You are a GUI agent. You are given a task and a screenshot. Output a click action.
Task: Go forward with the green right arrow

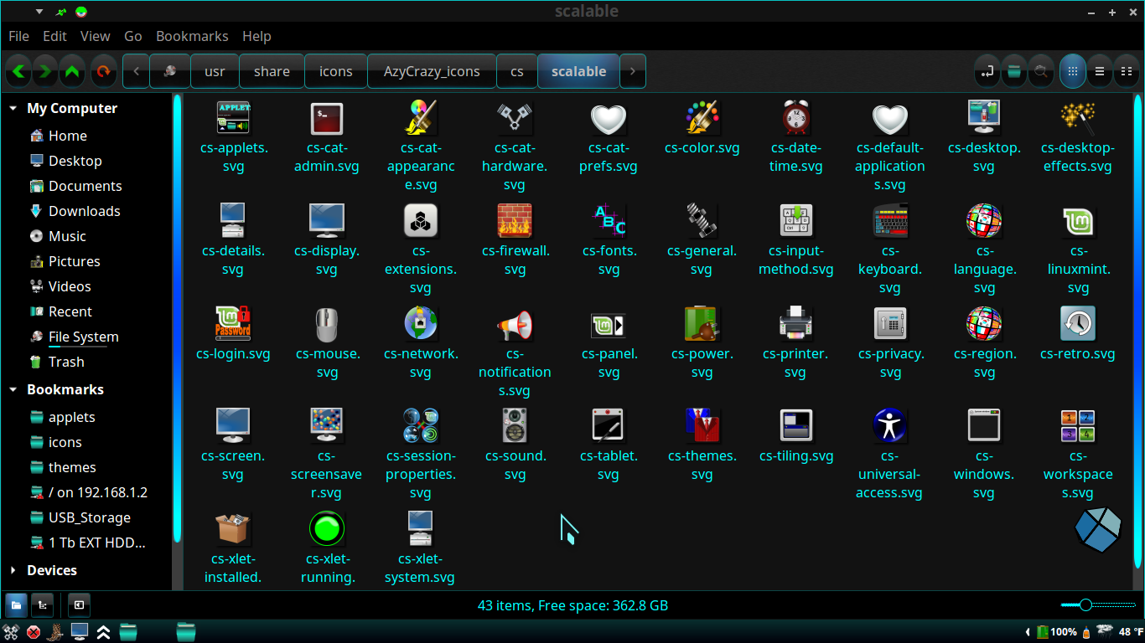pyautogui.click(x=45, y=71)
